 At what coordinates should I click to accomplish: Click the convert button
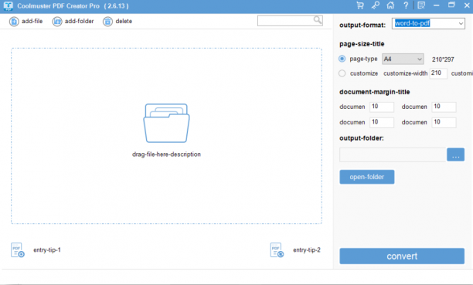click(402, 256)
